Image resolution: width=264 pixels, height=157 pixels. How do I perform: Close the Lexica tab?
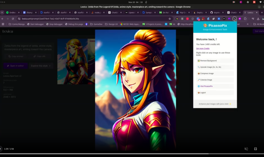coord(257,12)
